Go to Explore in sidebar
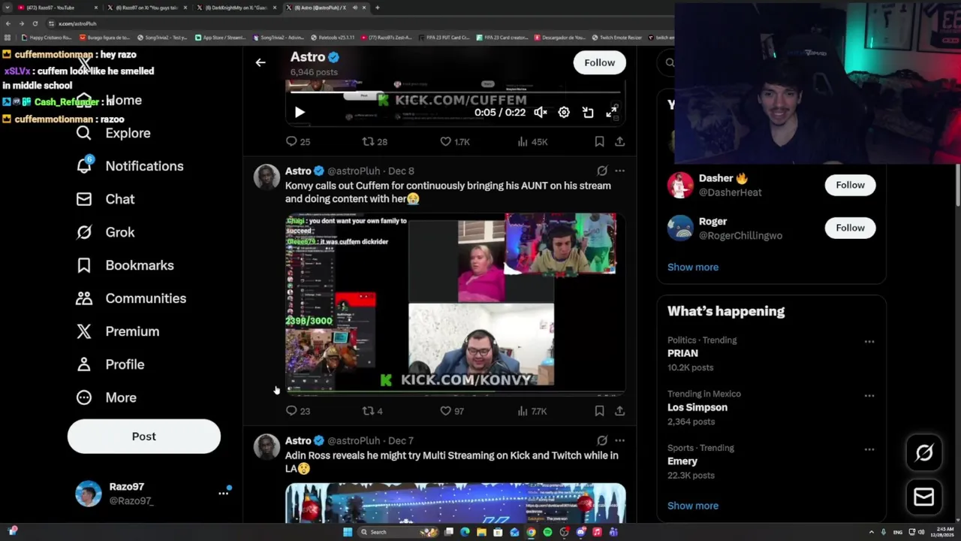The image size is (961, 541). coord(113,133)
